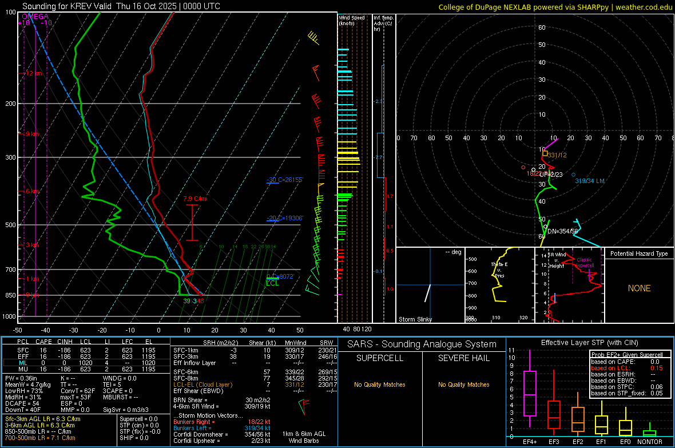Click the Effective Layer STP (with CIN) title
The image size is (675, 448).
point(589,343)
